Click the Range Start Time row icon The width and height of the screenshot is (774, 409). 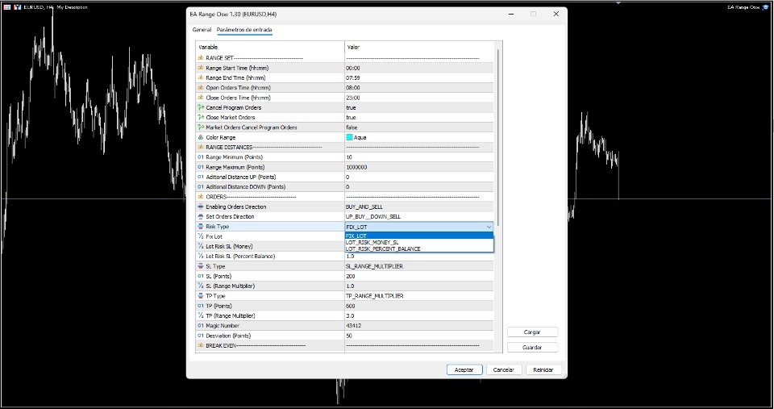coord(201,68)
